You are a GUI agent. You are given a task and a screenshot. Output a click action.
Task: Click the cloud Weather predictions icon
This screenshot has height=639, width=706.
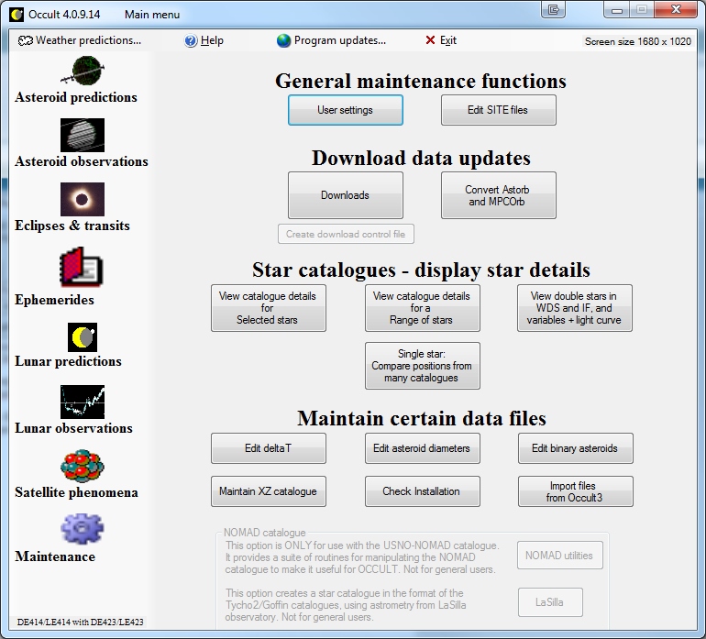click(x=26, y=41)
